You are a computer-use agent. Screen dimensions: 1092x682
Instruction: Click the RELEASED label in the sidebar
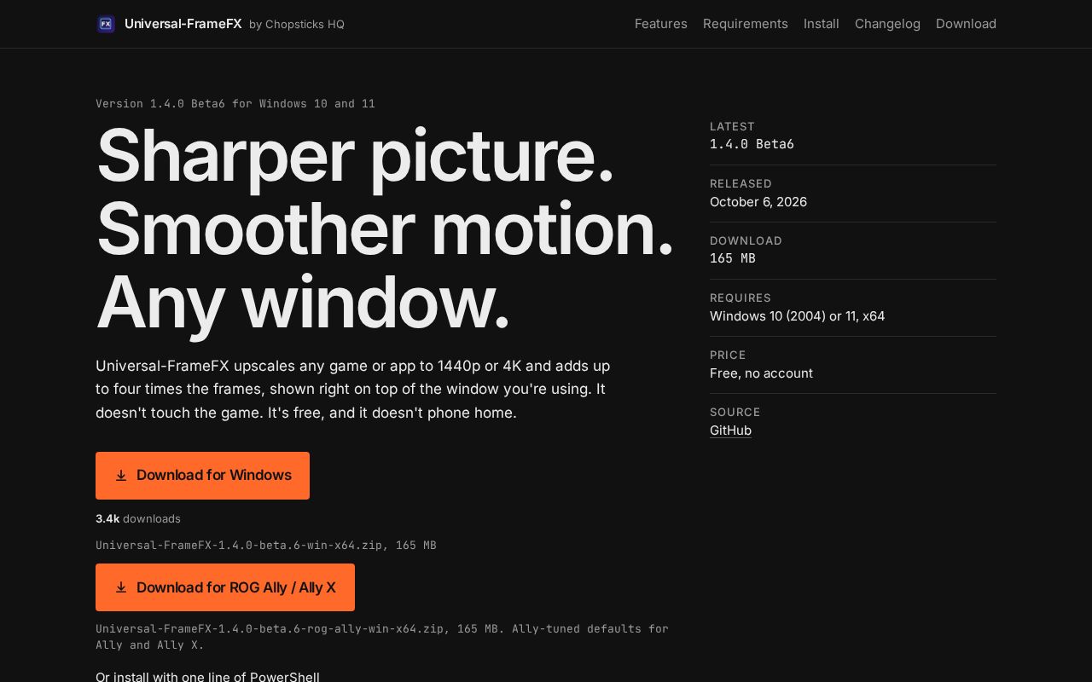[x=741, y=184]
